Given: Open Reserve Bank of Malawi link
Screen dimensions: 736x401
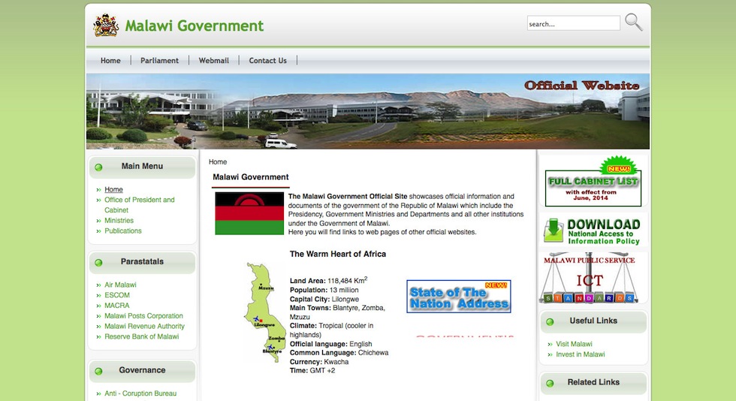Looking at the screenshot, I should pyautogui.click(x=142, y=336).
